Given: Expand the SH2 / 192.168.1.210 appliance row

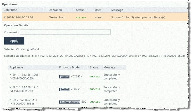Looking at the screenshot, I should point(11,87).
